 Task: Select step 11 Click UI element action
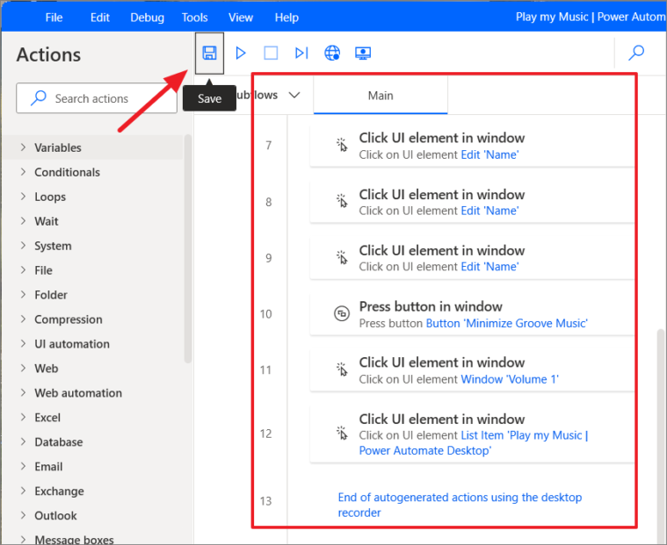point(472,370)
